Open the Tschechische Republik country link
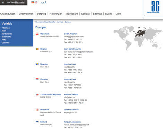This screenshot has width=163, height=129. pos(50,94)
